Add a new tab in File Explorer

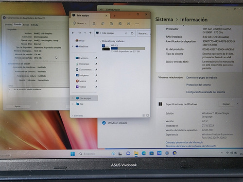pos(115,16)
